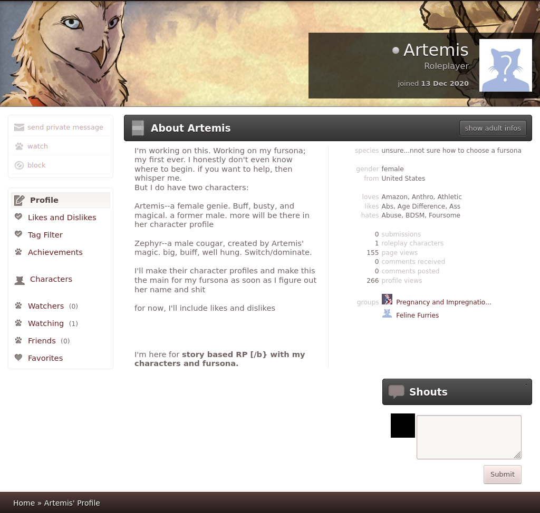Click the Artemis username heading
Screen dimensions: 540x513
pos(436,50)
